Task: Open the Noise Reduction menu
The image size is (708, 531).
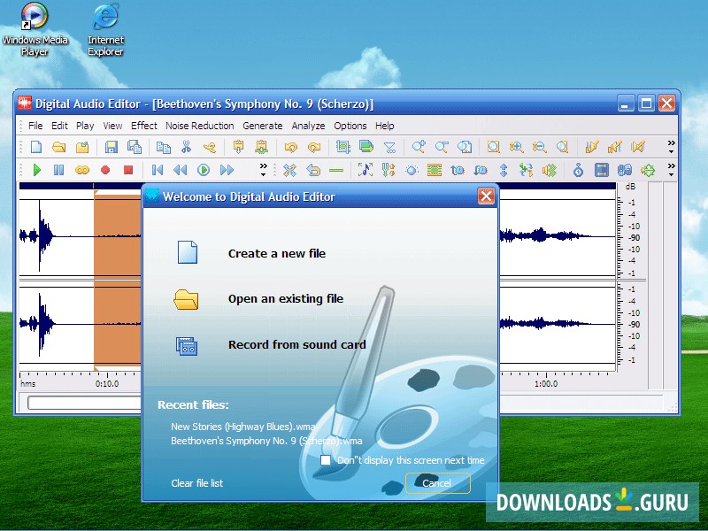Action: coord(200,126)
